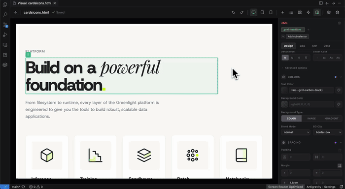Redo the last change

242,12
